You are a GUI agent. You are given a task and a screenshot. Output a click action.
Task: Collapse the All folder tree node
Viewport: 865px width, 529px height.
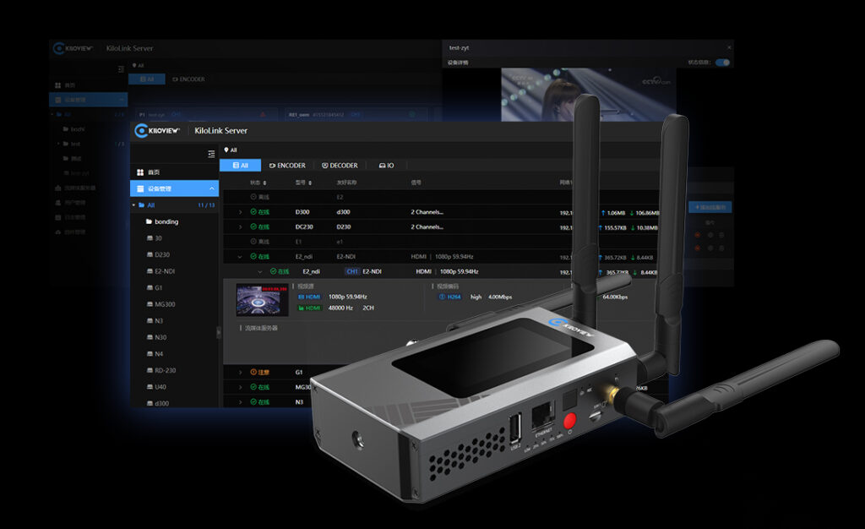pyautogui.click(x=134, y=205)
